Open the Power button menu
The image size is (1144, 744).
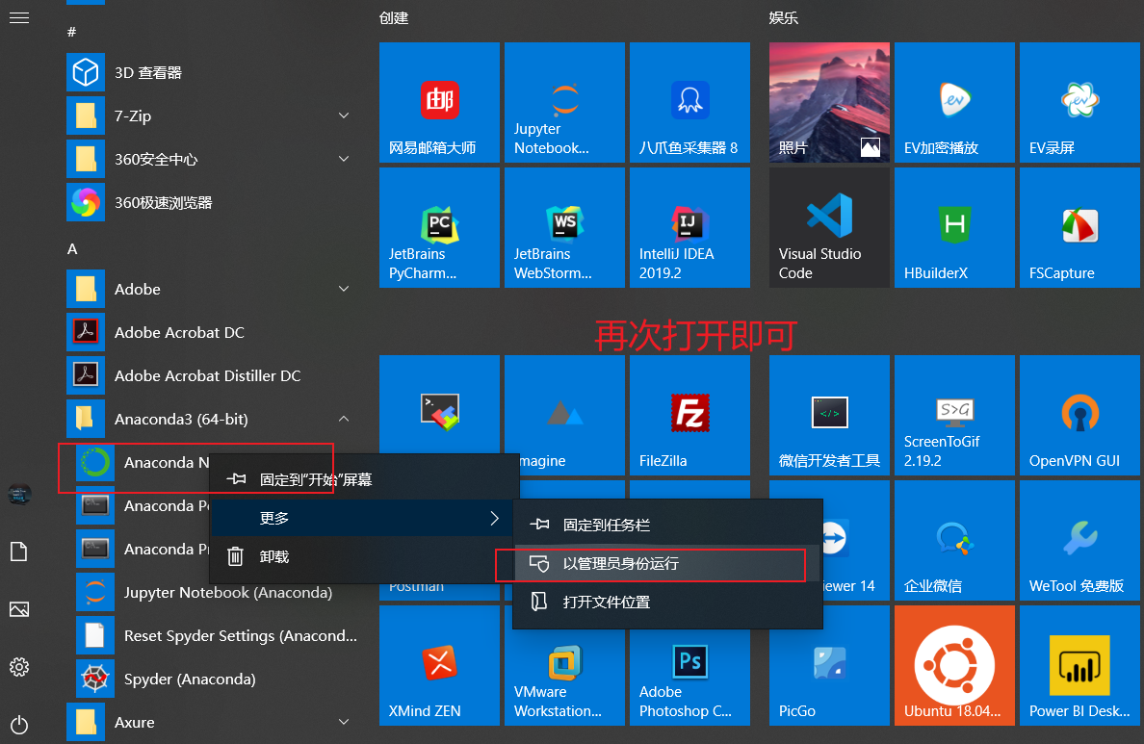(x=19, y=725)
